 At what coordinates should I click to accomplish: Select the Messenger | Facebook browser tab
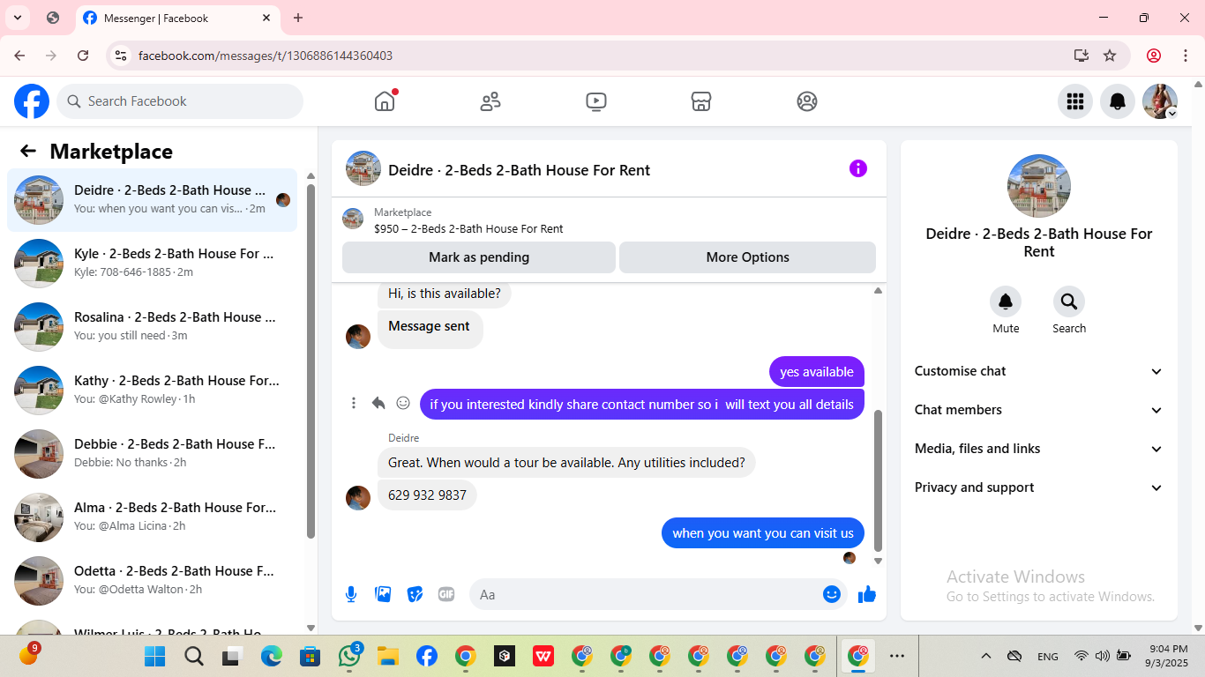point(178,18)
